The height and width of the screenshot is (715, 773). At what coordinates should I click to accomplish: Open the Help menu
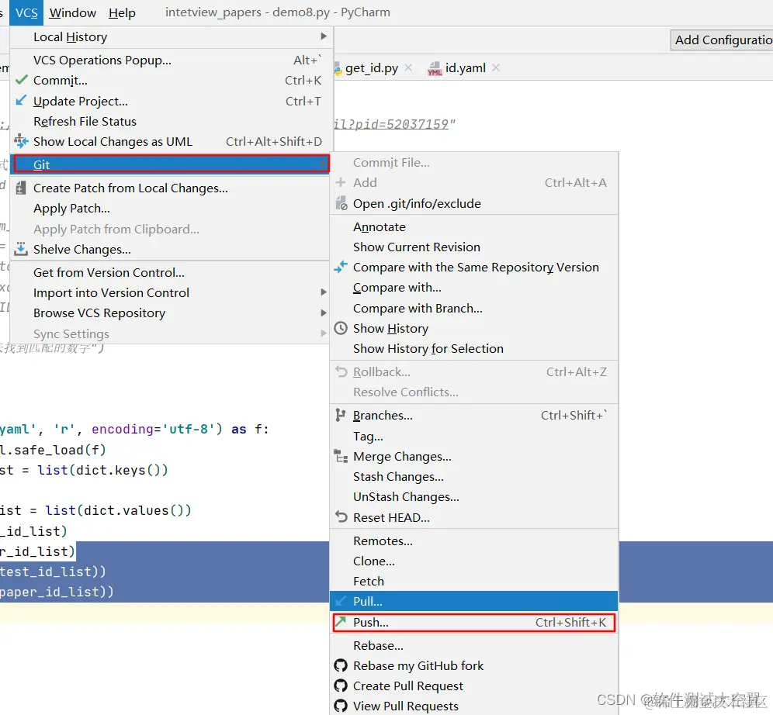pyautogui.click(x=122, y=12)
